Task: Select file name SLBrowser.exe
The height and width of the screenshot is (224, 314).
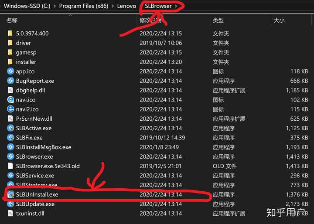Action: click(x=34, y=156)
